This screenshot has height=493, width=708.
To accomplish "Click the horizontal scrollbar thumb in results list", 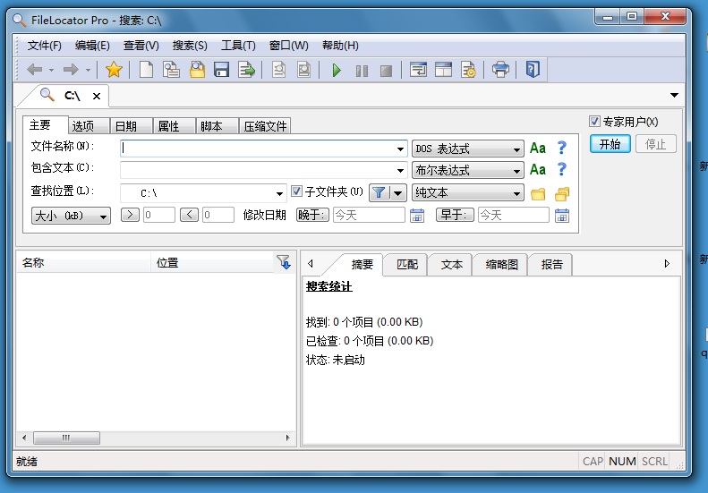I will tap(66, 438).
